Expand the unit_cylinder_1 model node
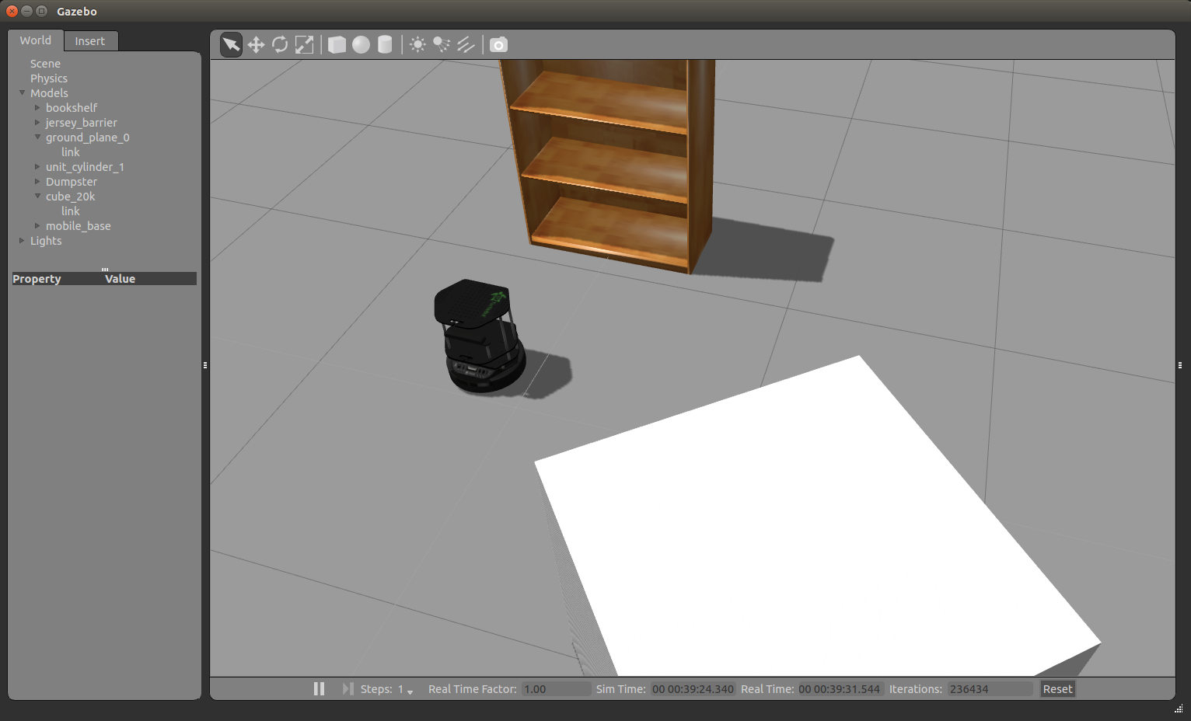This screenshot has height=721, width=1191. pos(37,167)
